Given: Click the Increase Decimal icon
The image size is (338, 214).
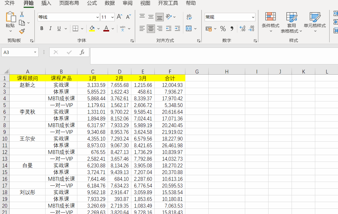Looking at the screenshot, I should [x=242, y=29].
